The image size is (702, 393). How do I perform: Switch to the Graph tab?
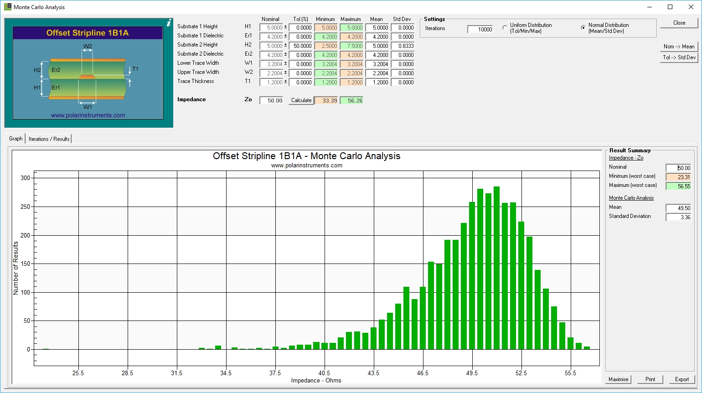tap(16, 139)
